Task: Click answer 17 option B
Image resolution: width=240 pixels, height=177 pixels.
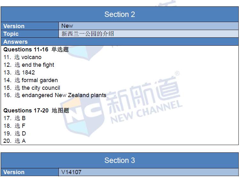Action: (15, 118)
